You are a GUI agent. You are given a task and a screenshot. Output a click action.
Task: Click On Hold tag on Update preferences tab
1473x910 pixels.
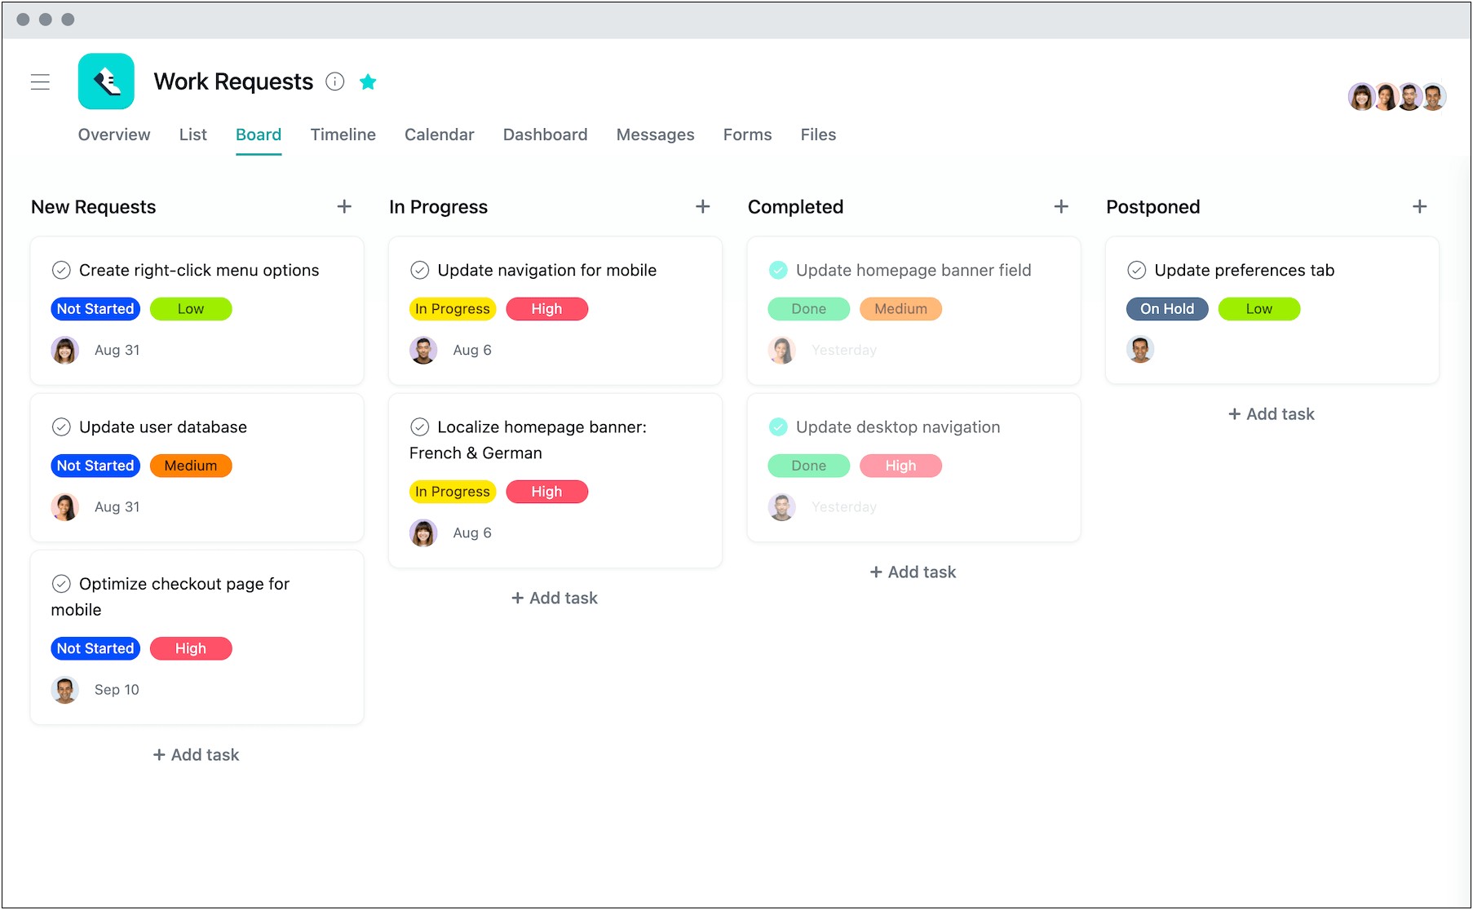[x=1167, y=309]
